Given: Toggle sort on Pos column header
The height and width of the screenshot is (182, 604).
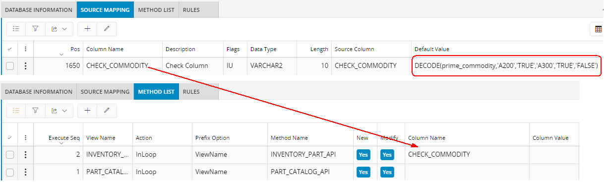Looking at the screenshot, I should [58, 49].
